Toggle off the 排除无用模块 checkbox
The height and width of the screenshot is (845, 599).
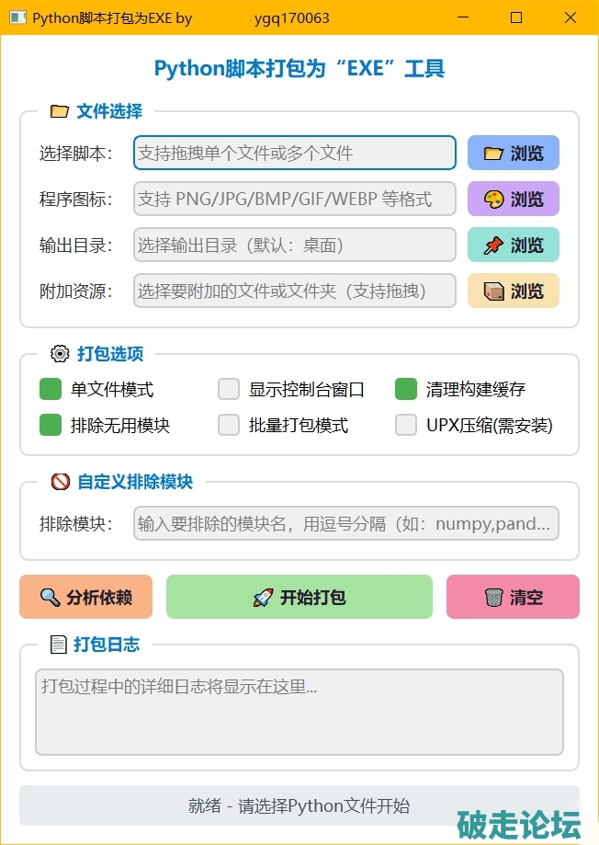click(51, 426)
